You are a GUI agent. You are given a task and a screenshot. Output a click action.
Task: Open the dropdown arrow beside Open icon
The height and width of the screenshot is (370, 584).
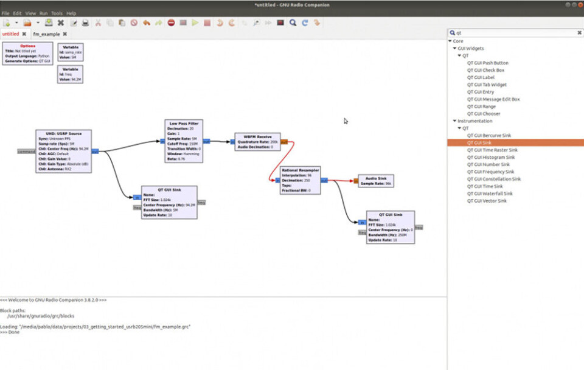(x=38, y=23)
